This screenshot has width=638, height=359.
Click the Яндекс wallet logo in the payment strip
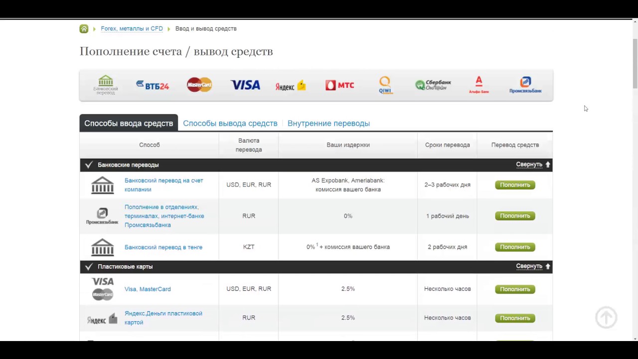click(291, 86)
